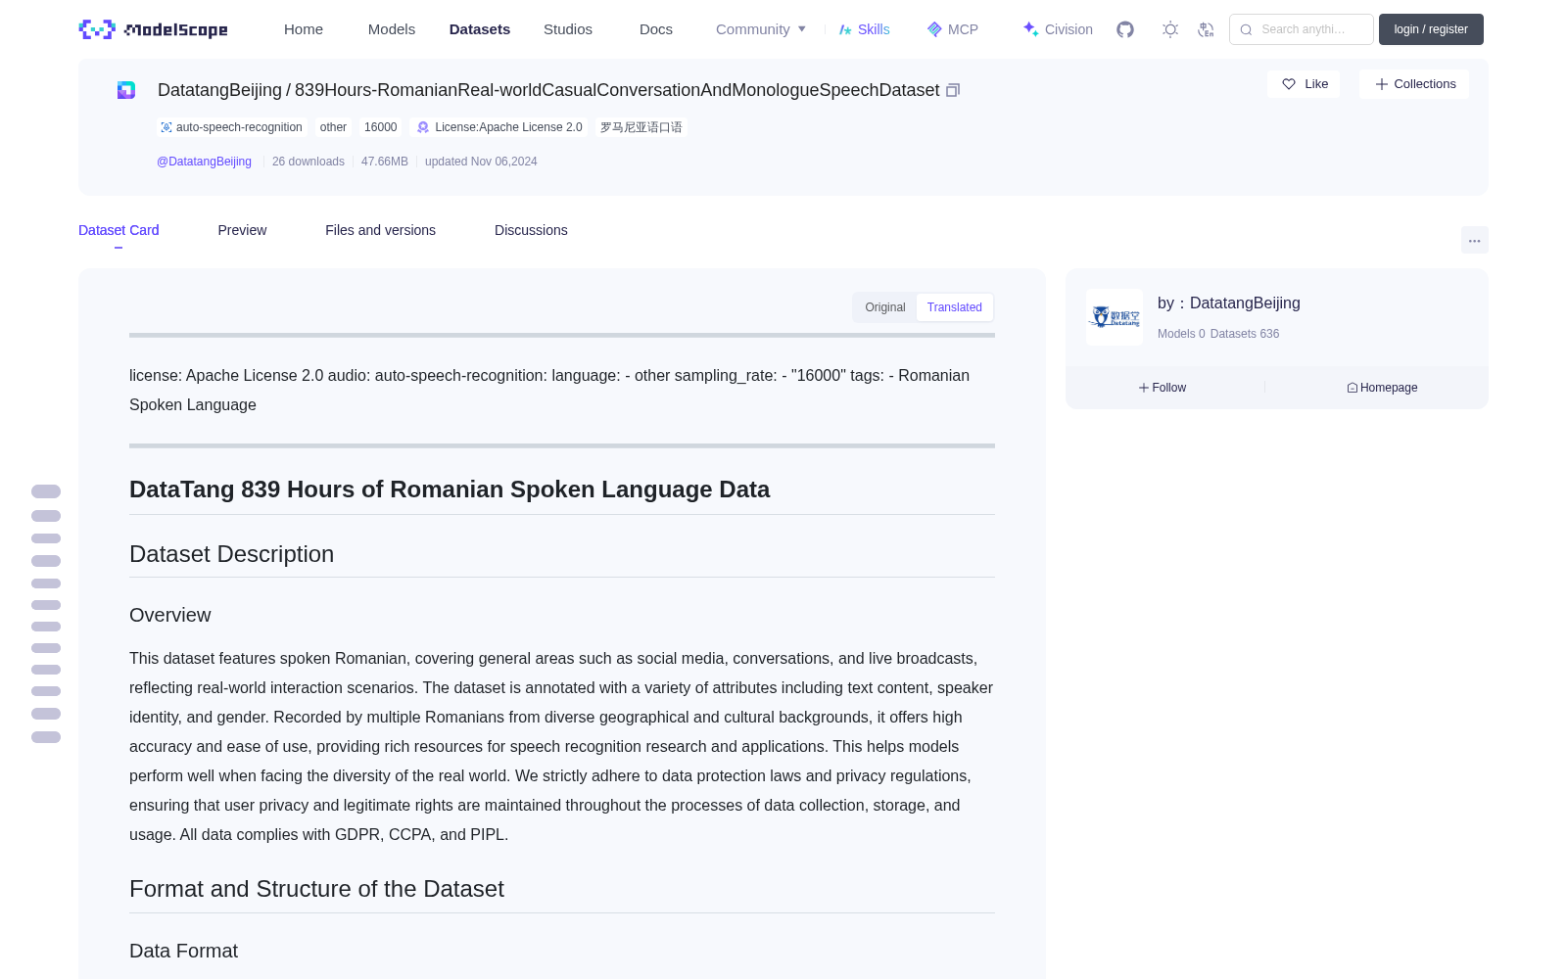Click the ModelScope logo

154,29
